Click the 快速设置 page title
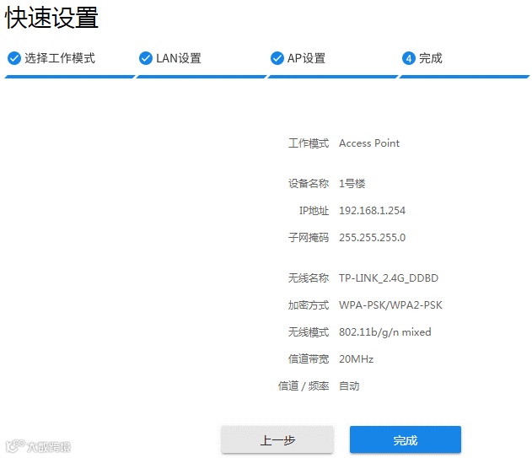532x458 pixels. coord(51,18)
